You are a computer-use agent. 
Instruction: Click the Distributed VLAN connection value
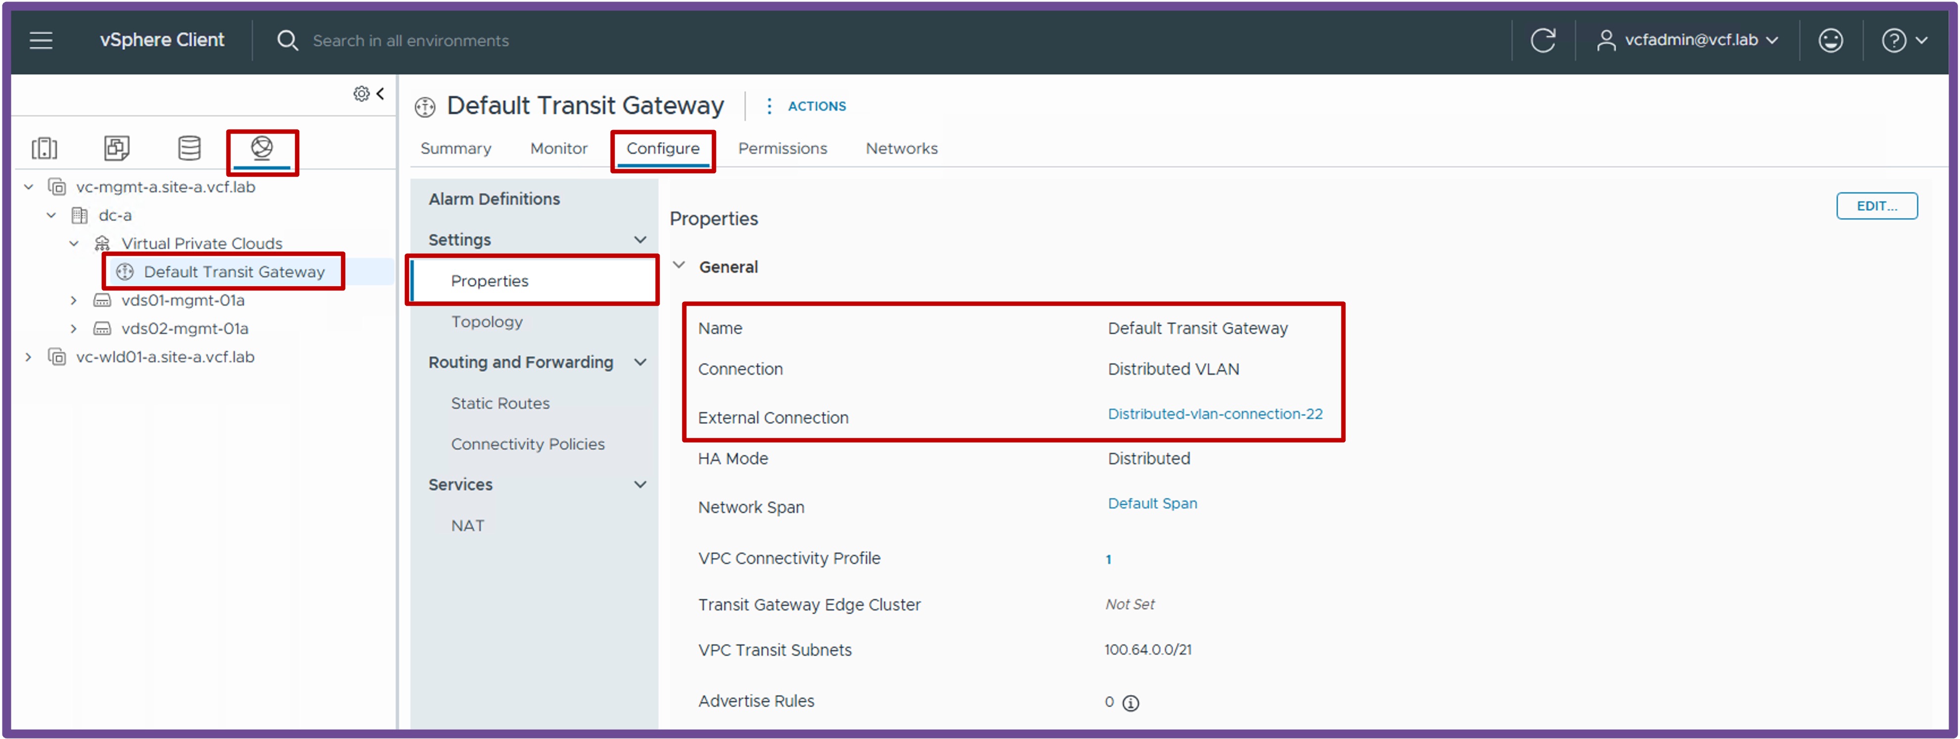click(x=1173, y=369)
